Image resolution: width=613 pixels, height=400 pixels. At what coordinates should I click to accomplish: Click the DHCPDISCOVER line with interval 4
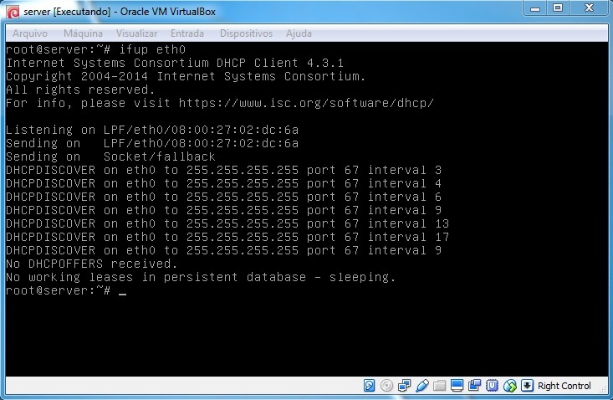pyautogui.click(x=223, y=183)
